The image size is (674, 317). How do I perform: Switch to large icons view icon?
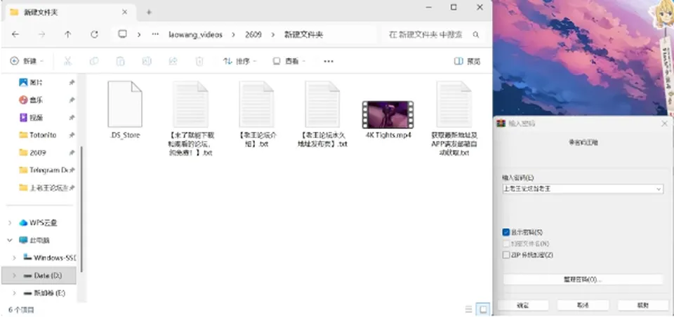(484, 309)
